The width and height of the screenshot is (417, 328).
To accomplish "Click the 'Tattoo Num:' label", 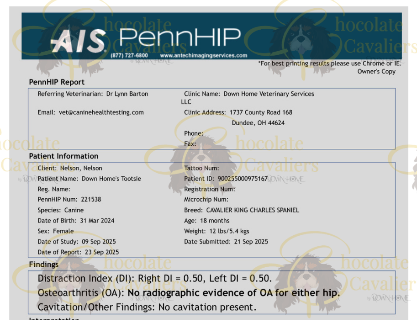I will pyautogui.click(x=201, y=168).
